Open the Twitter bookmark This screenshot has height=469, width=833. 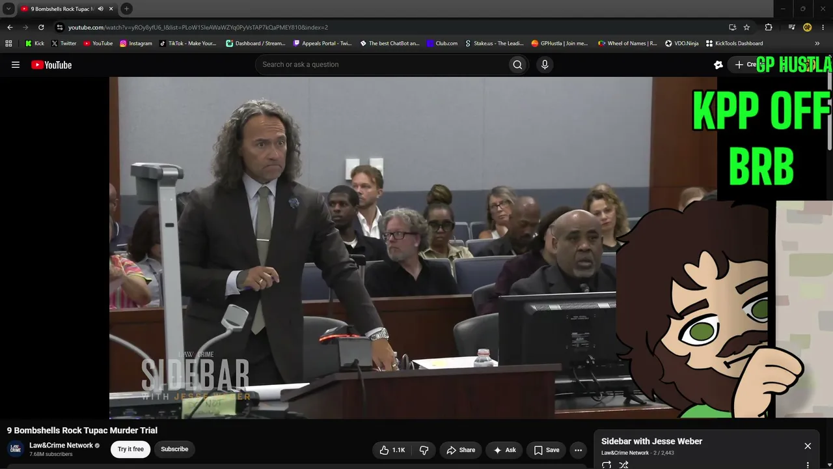[x=64, y=44]
